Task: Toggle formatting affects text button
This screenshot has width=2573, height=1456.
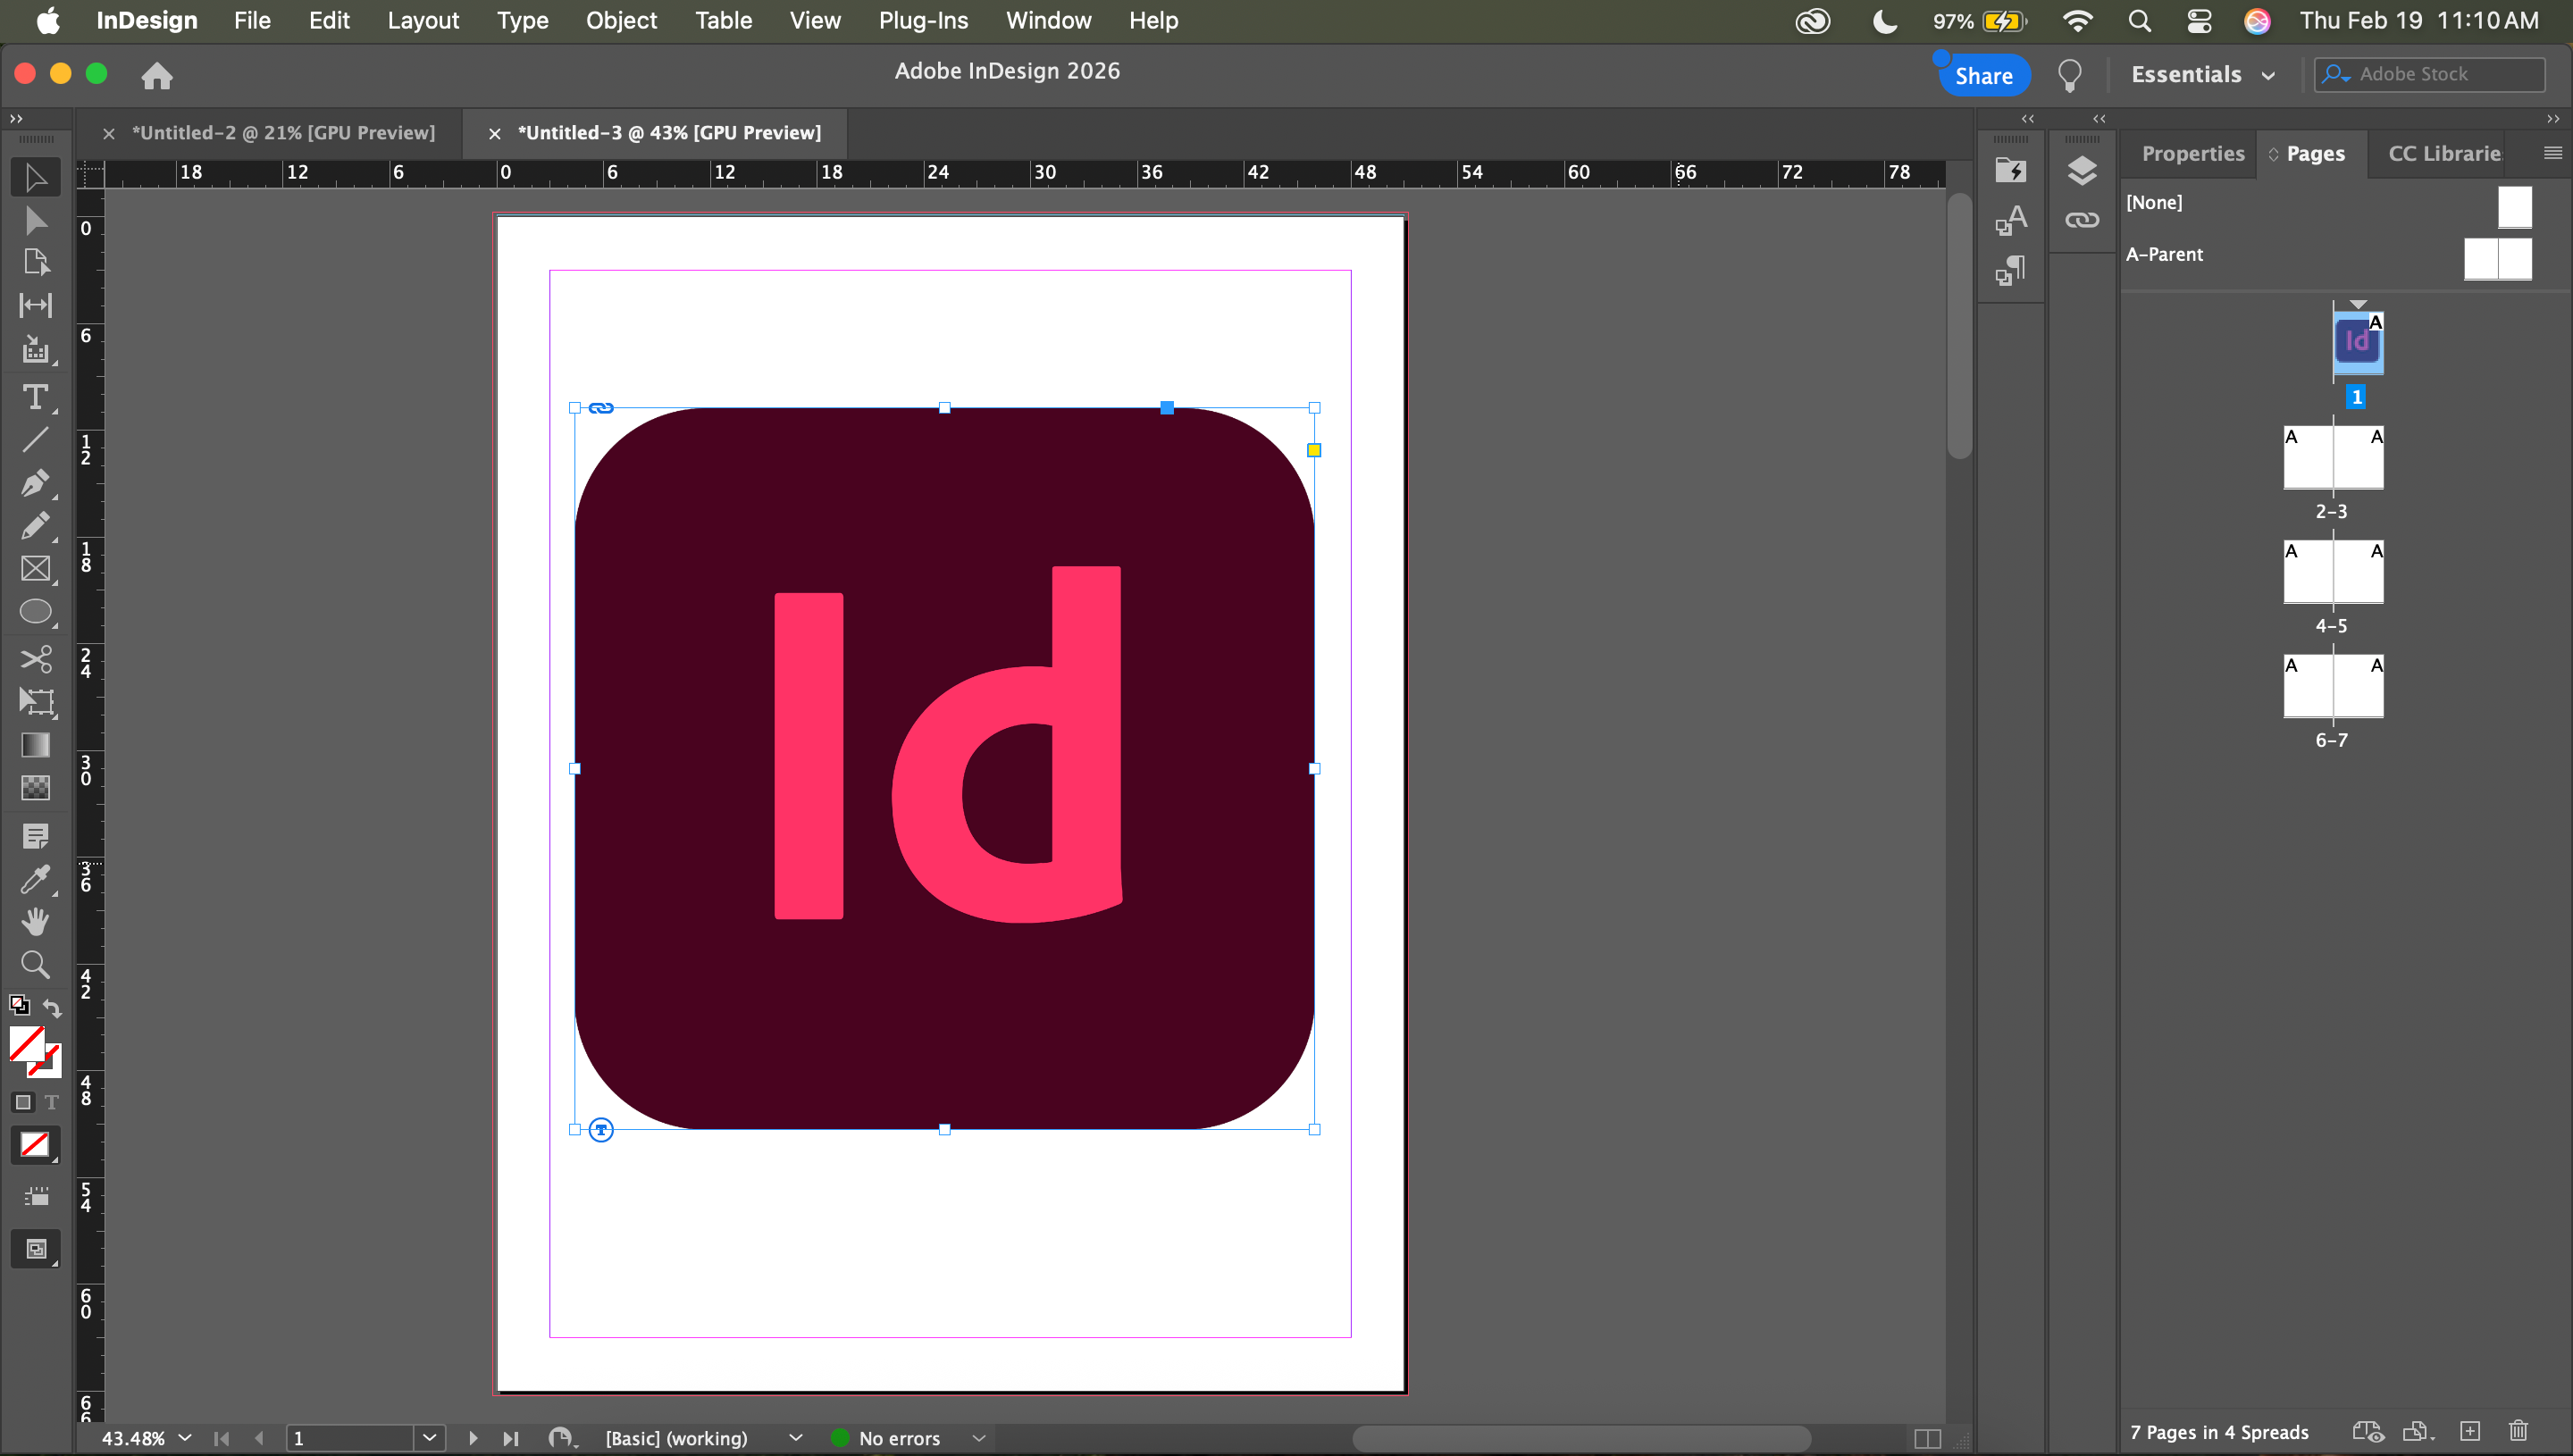Action: pos(52,1102)
